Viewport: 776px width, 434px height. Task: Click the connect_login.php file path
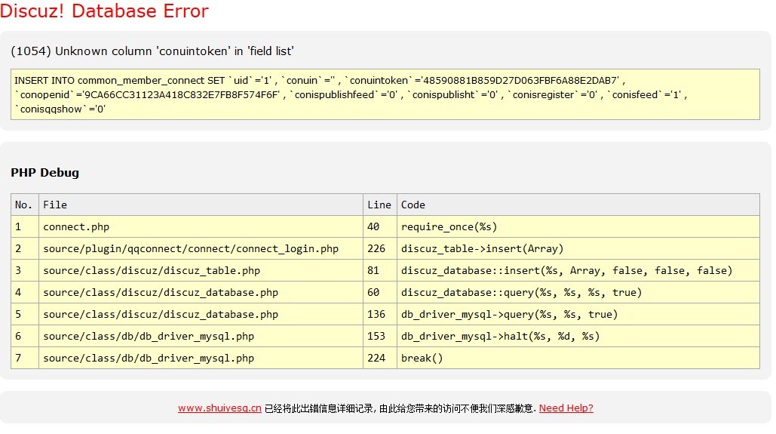click(x=191, y=248)
